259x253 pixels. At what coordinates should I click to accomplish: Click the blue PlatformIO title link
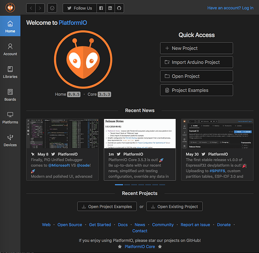(x=73, y=23)
